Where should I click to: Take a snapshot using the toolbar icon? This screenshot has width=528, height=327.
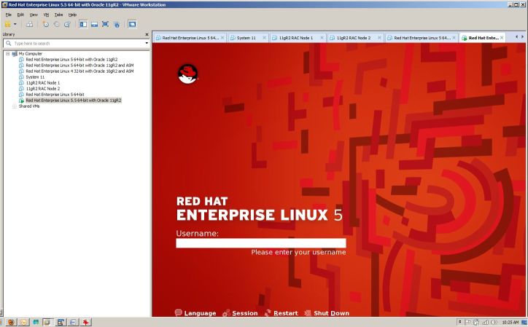point(47,24)
